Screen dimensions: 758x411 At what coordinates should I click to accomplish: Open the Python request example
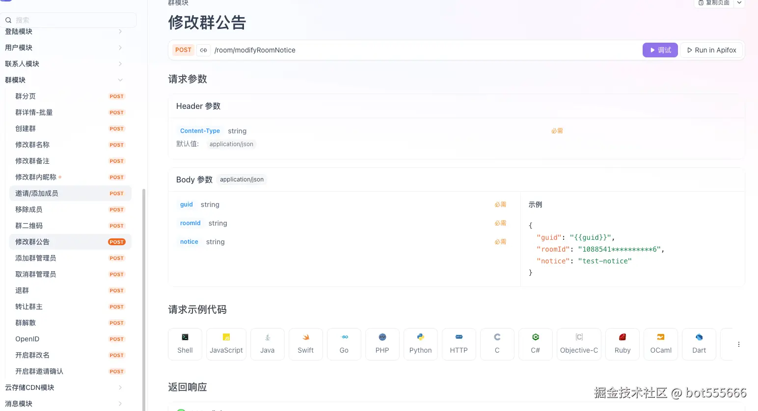420,343
